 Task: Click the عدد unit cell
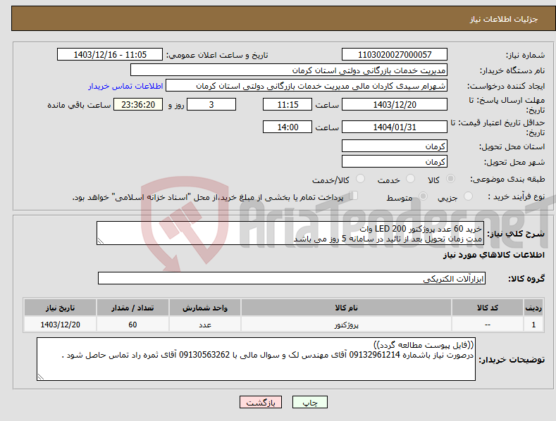(205, 325)
